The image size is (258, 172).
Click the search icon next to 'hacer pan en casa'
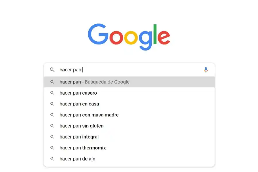click(x=52, y=104)
